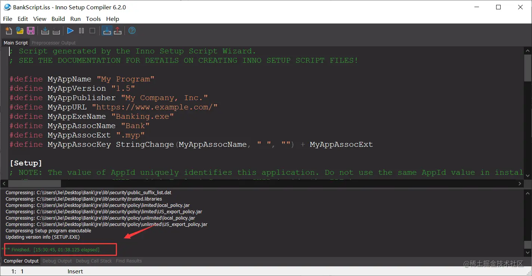Run the setup with the blue play icon
This screenshot has height=276, width=532.
click(x=70, y=31)
